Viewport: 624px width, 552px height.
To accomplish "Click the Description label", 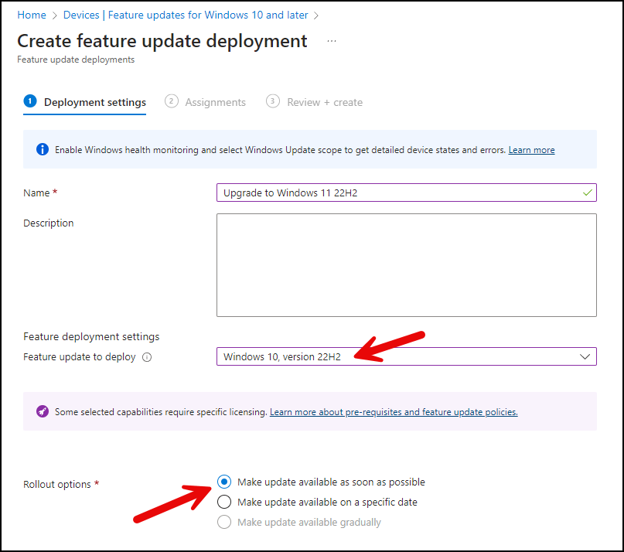I will 49,223.
